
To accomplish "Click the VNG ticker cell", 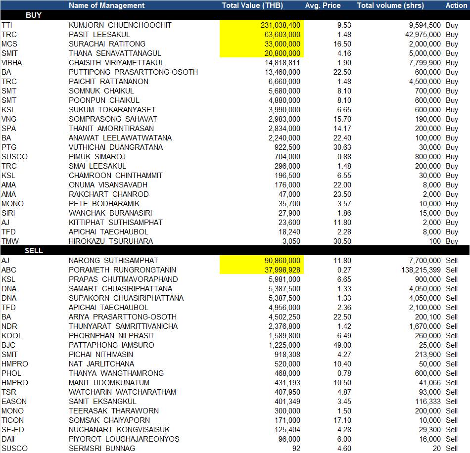I will coord(9,119).
